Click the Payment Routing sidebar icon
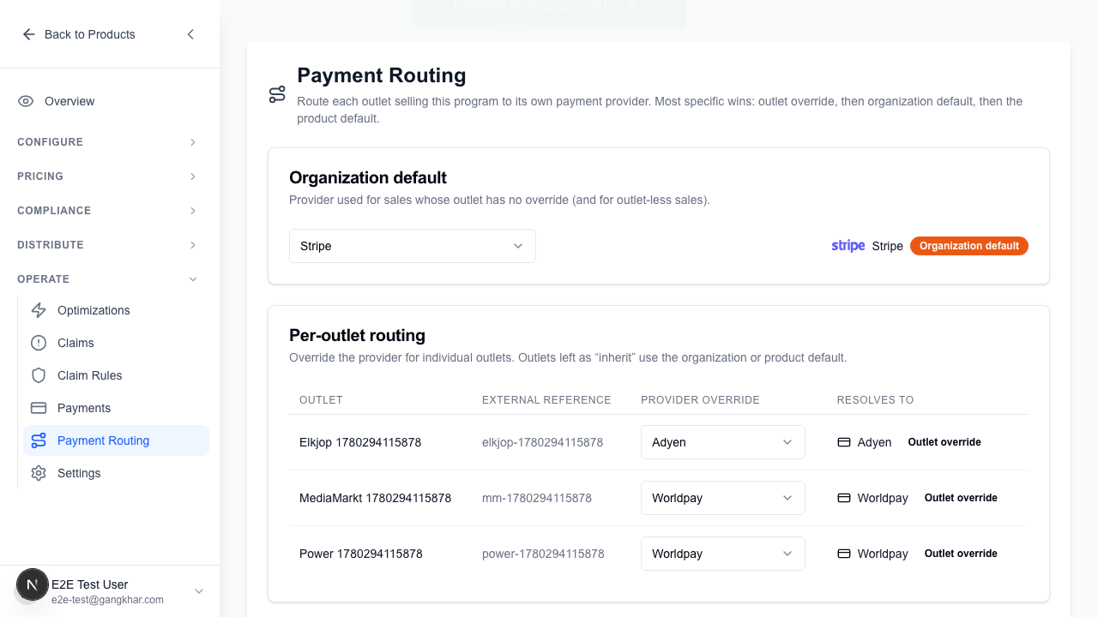Image resolution: width=1098 pixels, height=617 pixels. (39, 440)
